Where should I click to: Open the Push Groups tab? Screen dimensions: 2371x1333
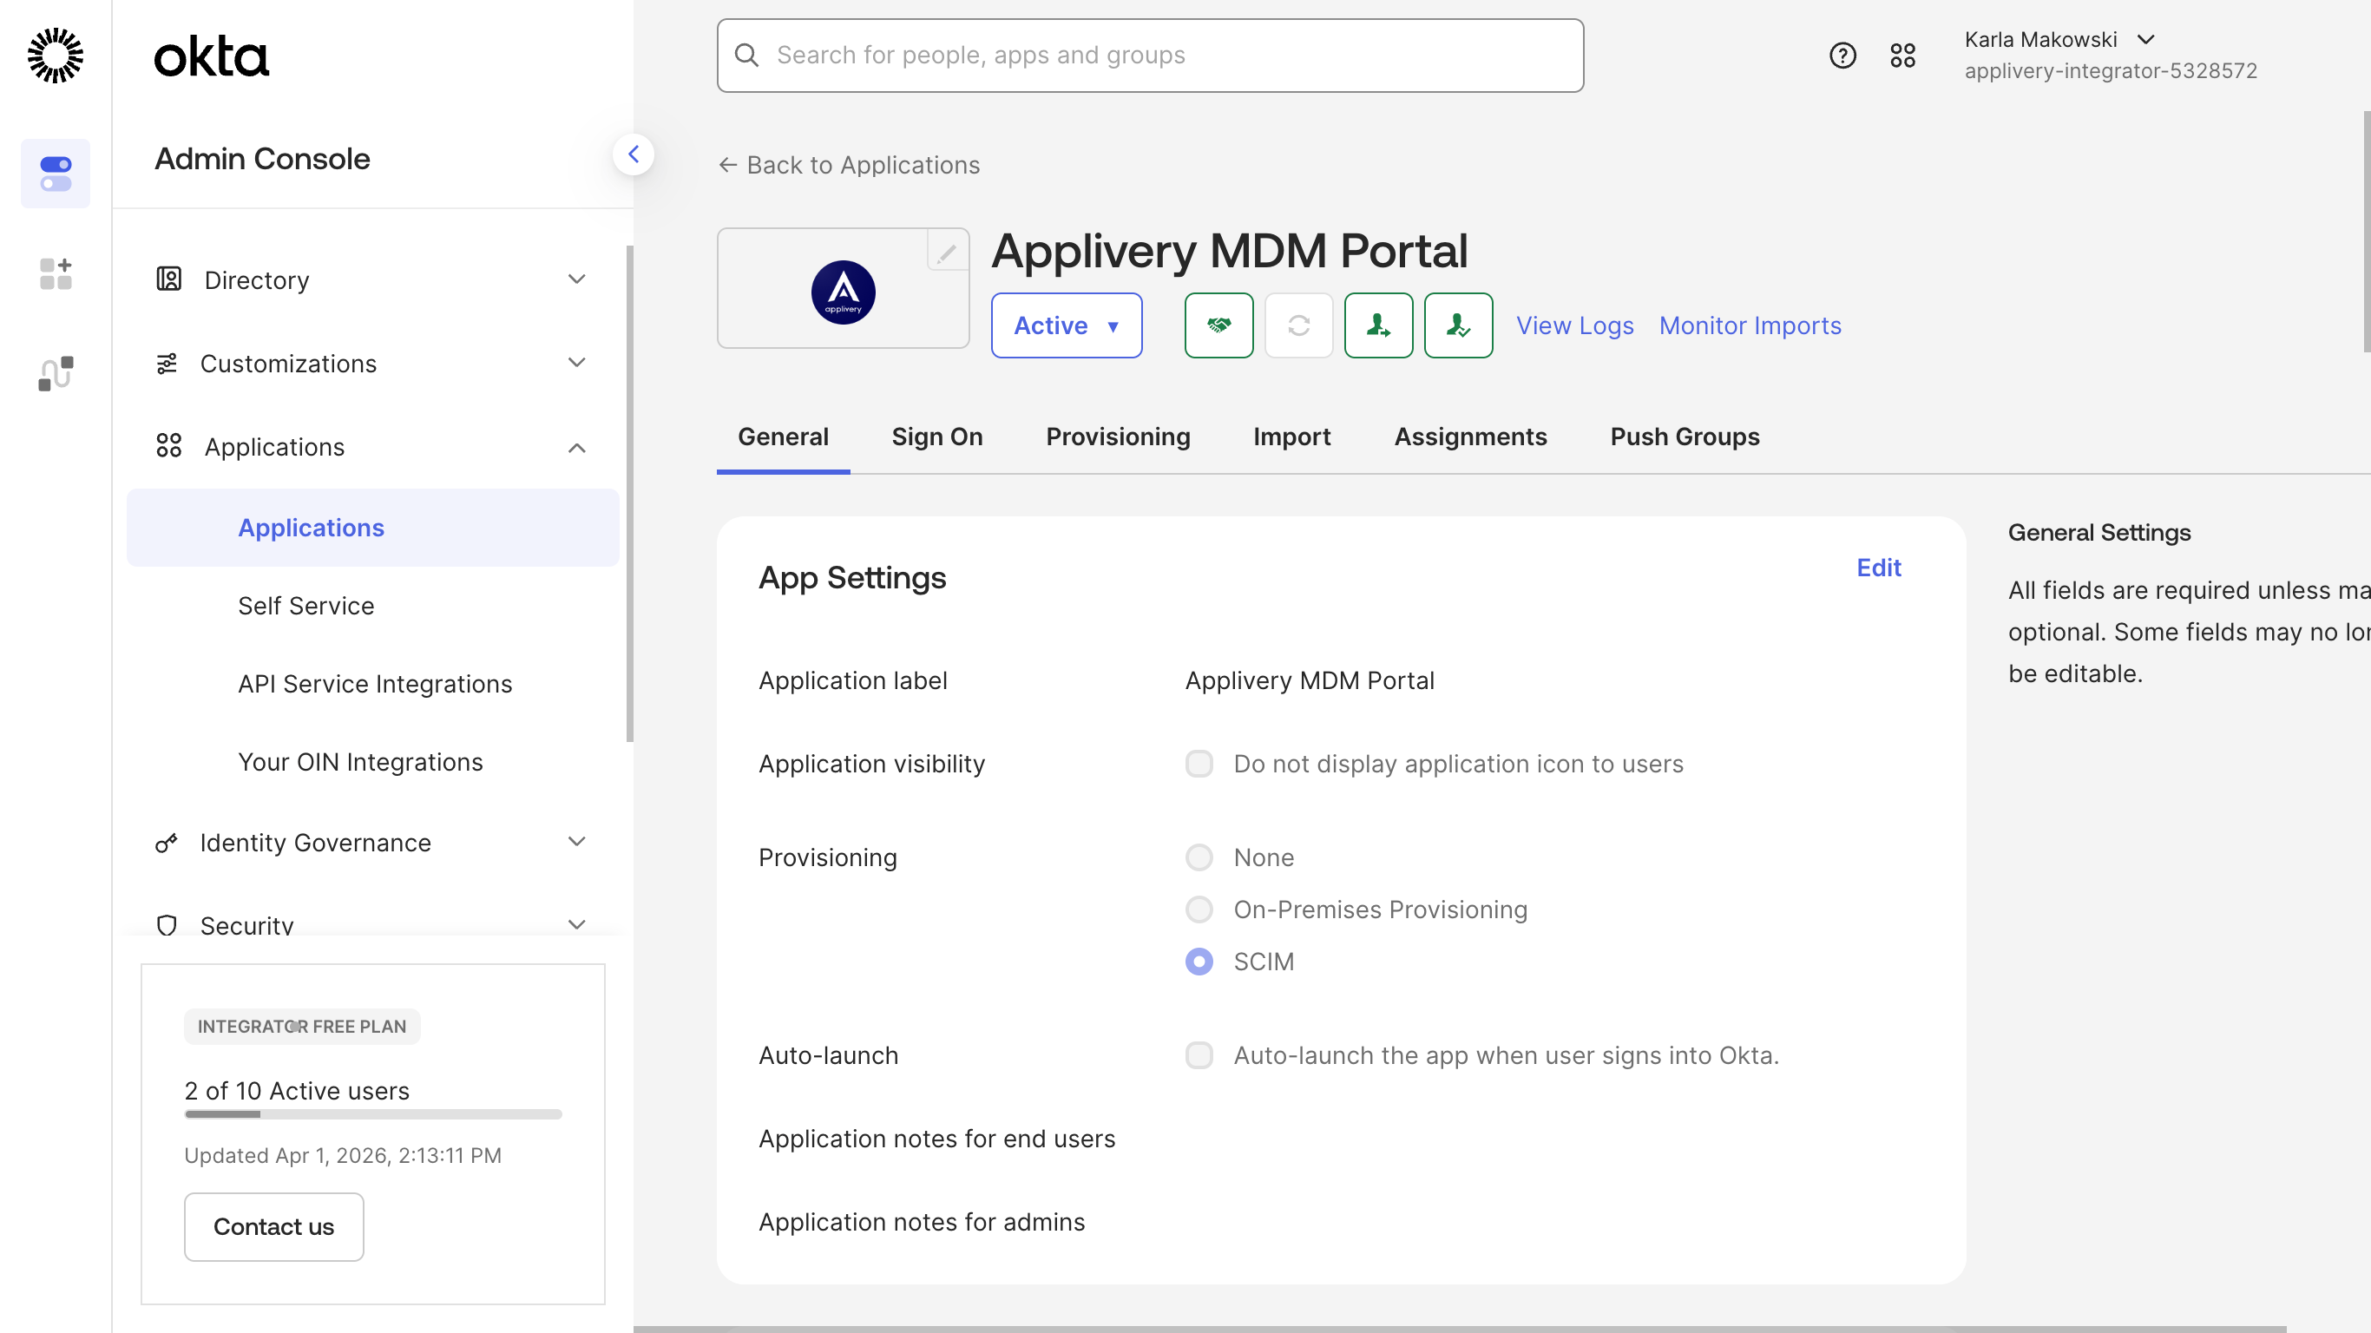click(x=1684, y=437)
